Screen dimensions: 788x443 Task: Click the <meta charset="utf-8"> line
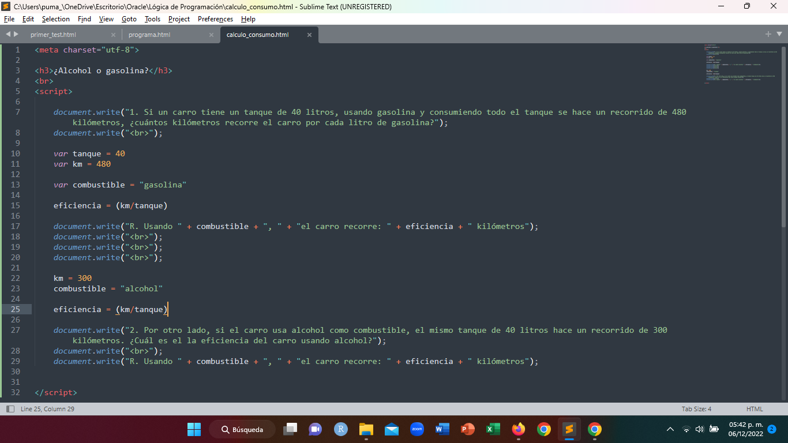click(87, 50)
